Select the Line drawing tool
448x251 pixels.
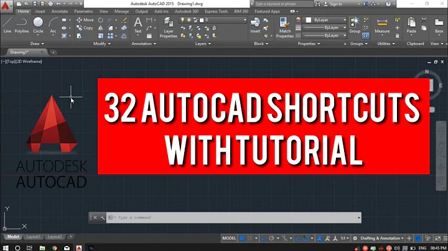tap(7, 25)
